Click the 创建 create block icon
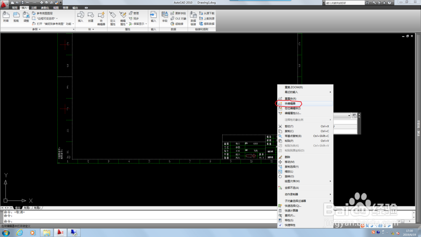The height and width of the screenshot is (237, 421). point(91,17)
